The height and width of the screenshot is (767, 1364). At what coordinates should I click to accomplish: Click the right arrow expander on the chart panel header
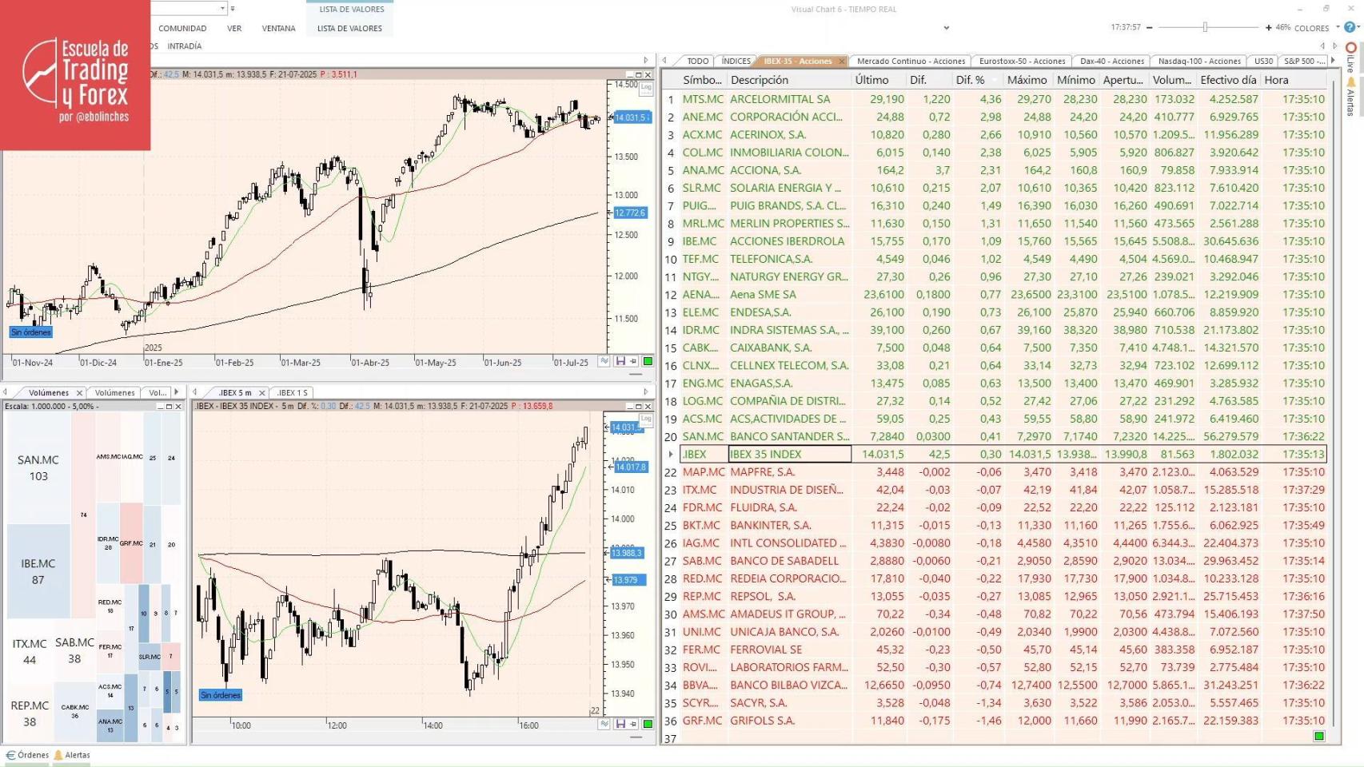point(647,58)
